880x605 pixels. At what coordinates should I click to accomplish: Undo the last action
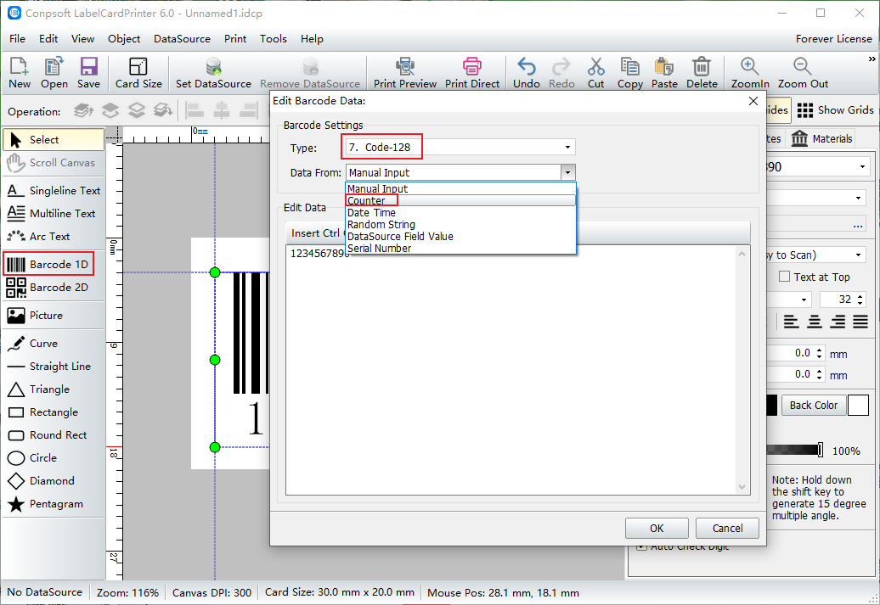(527, 72)
